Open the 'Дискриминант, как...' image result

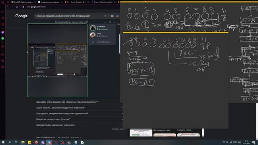(x=165, y=133)
